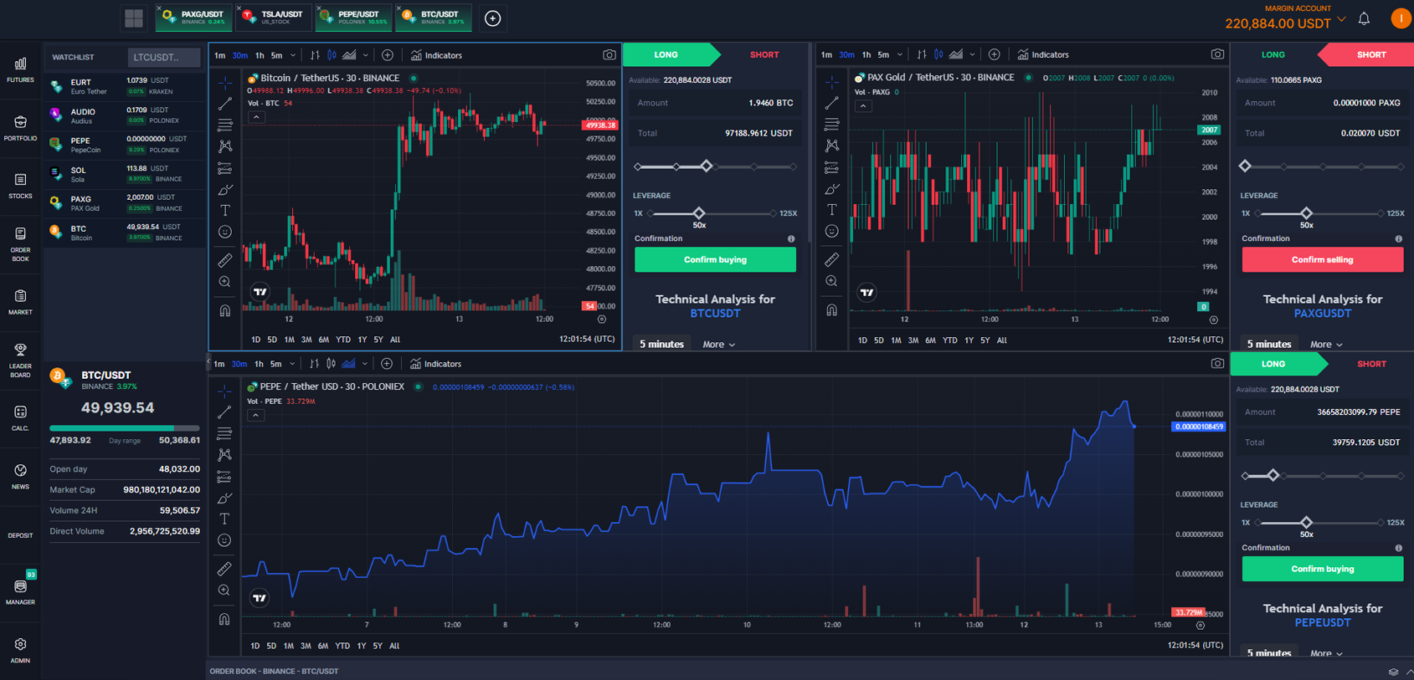Open the News section

pyautogui.click(x=20, y=477)
